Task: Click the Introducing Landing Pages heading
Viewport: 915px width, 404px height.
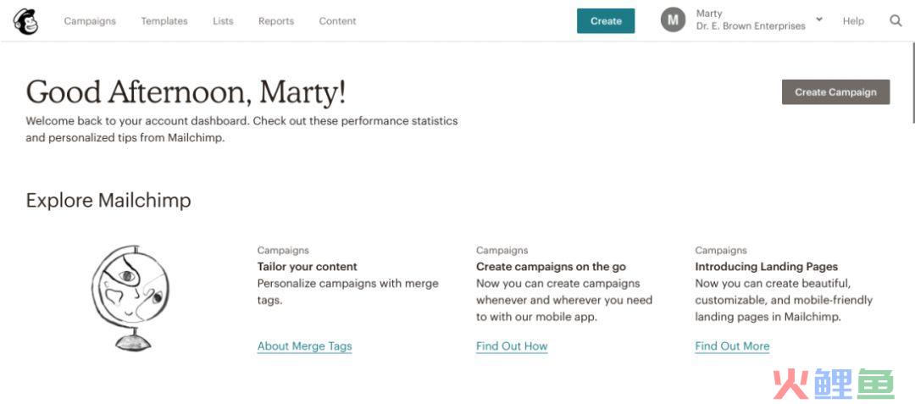Action: 766,267
